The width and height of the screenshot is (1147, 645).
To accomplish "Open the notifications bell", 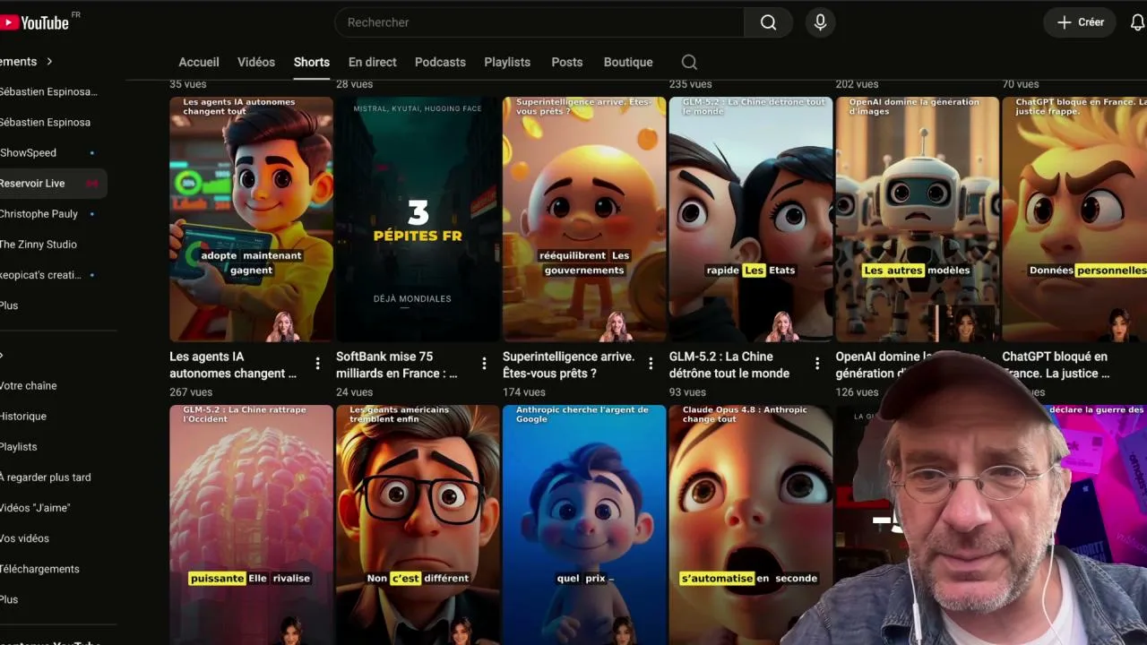I will (1137, 22).
